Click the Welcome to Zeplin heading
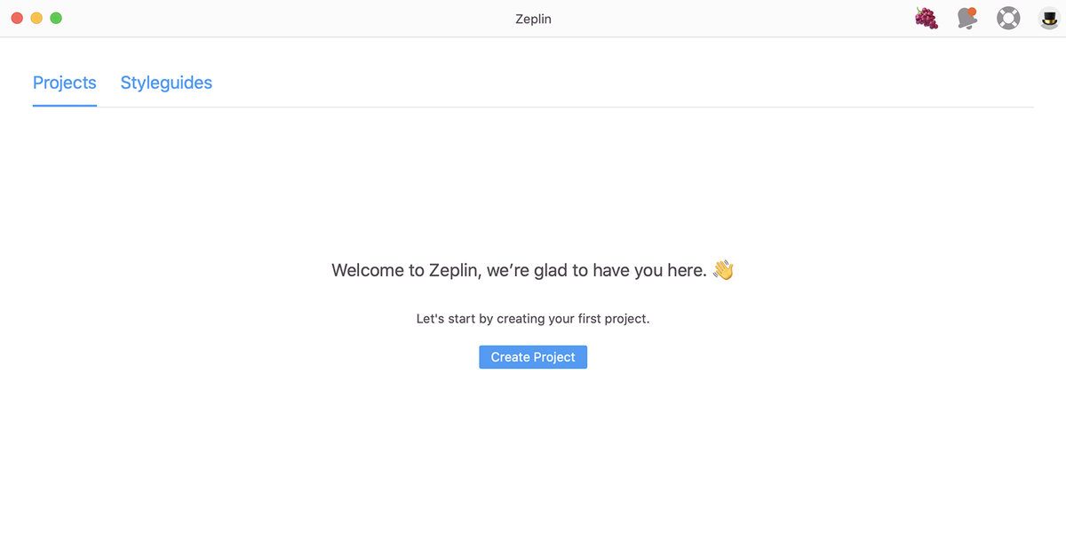The image size is (1066, 533). point(519,270)
